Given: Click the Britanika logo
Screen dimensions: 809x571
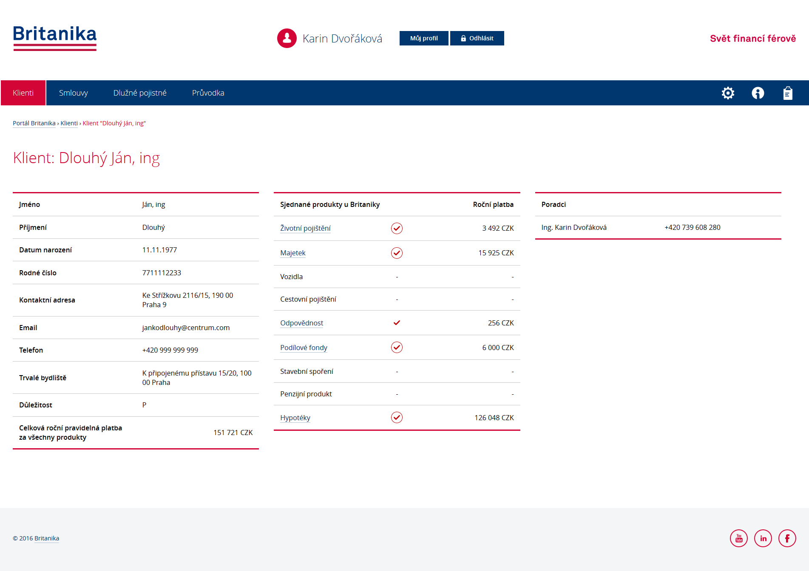Looking at the screenshot, I should tap(55, 38).
